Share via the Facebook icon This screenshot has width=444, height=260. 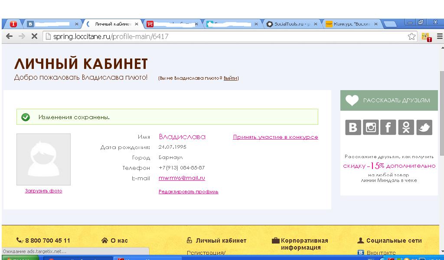(388, 127)
